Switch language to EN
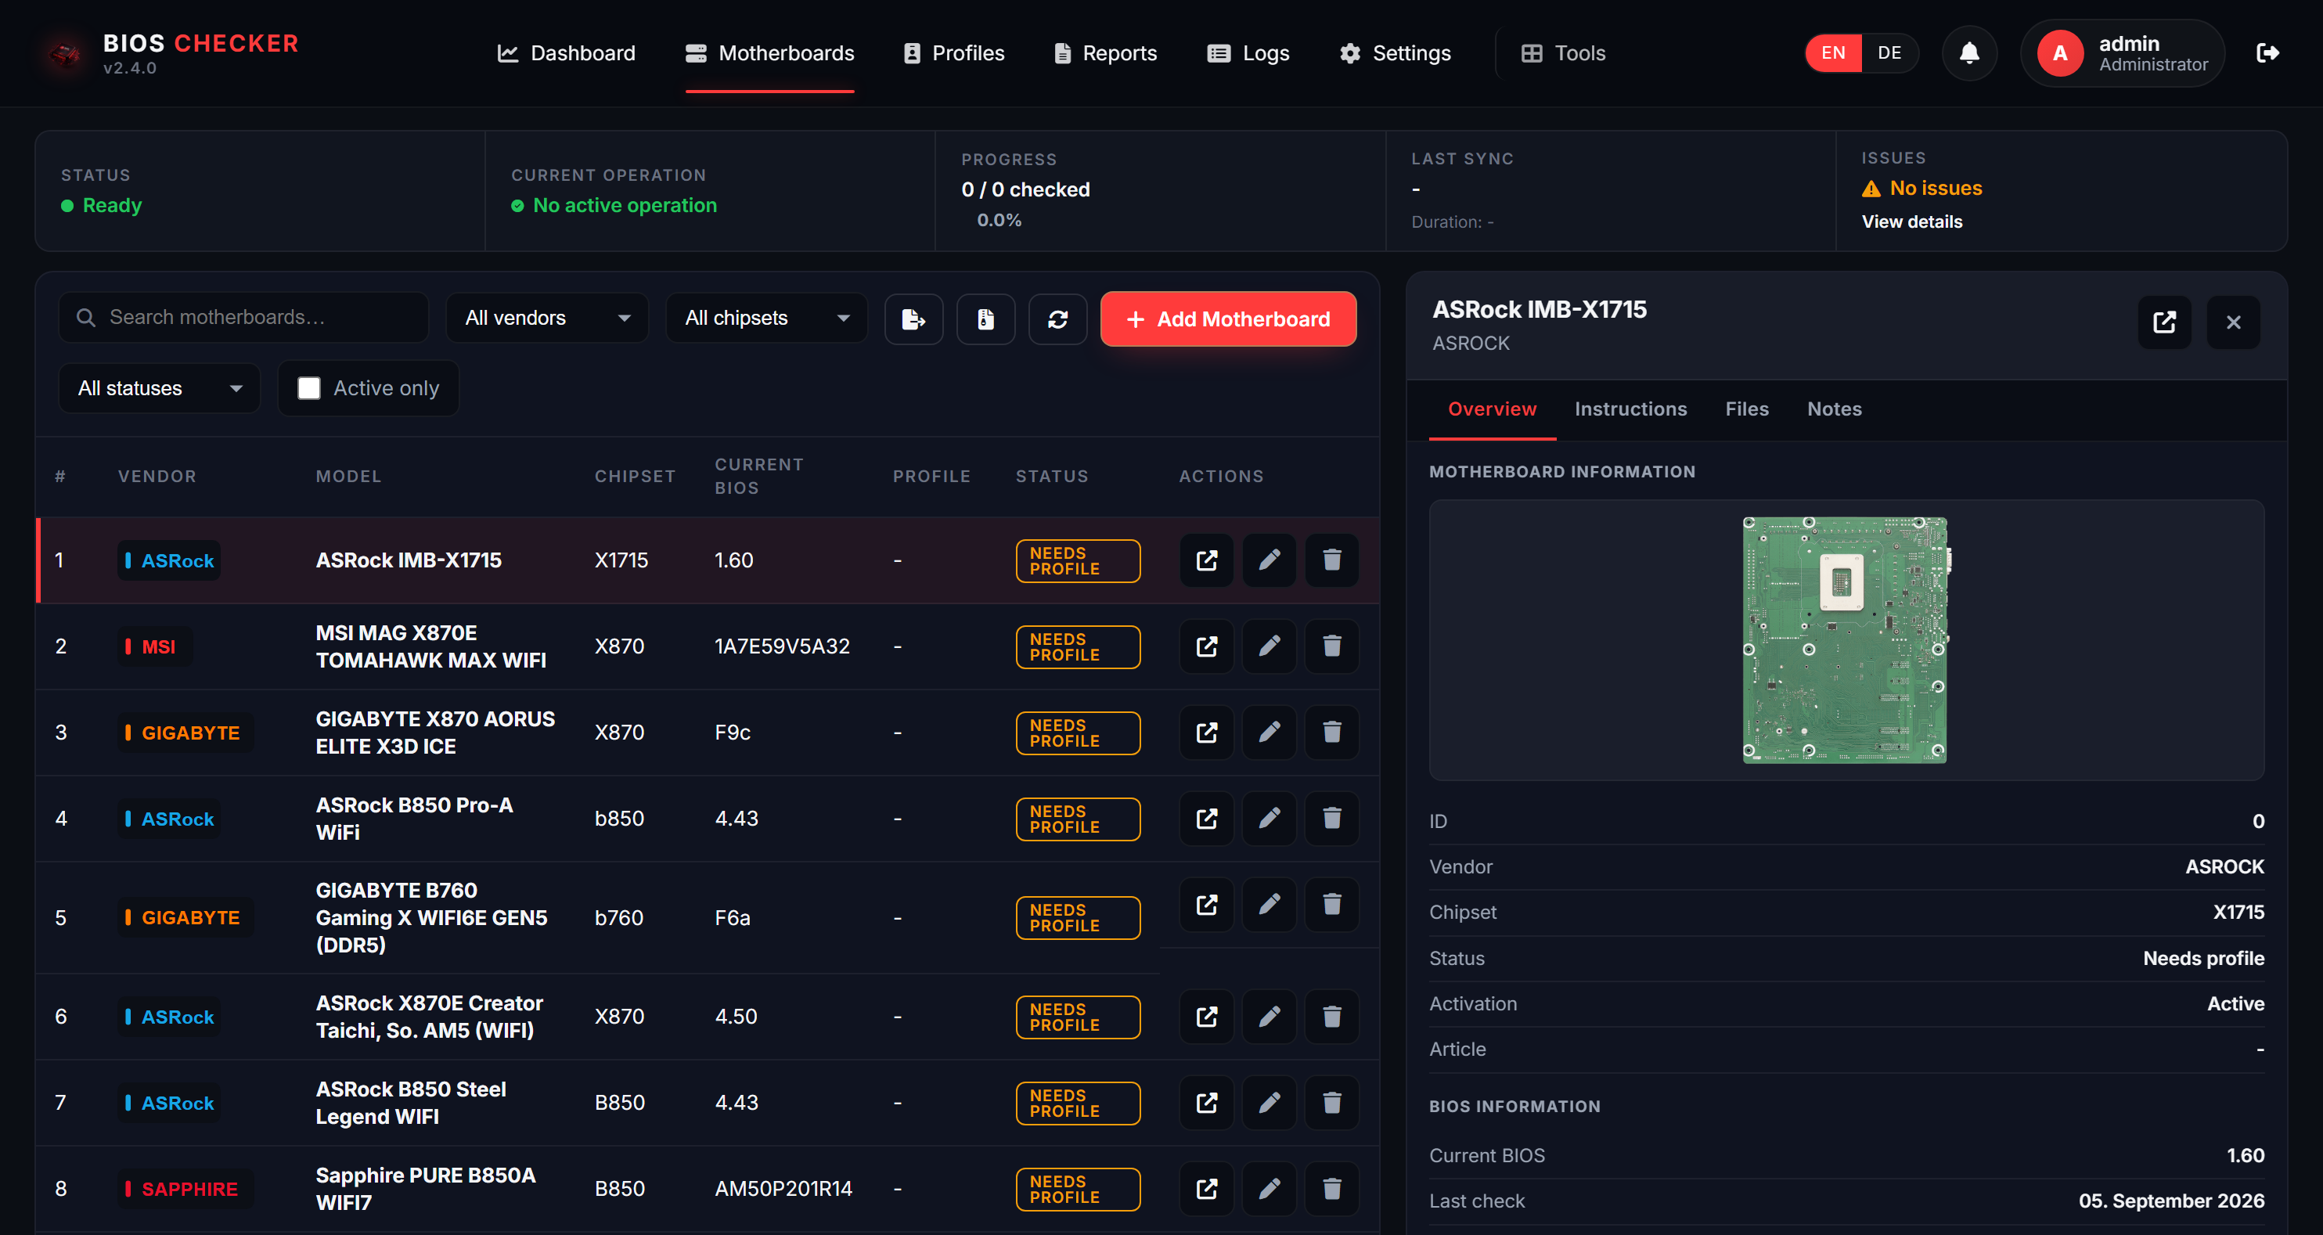Image resolution: width=2323 pixels, height=1235 pixels. click(x=1832, y=53)
